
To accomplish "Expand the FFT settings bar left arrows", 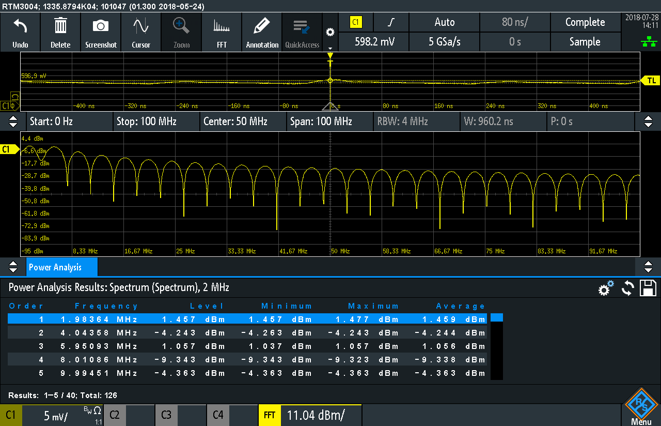I will tap(13, 121).
